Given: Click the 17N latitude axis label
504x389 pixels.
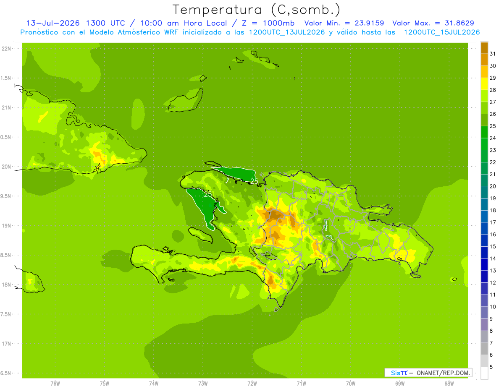Looking at the screenshot, I should [x=6, y=344].
